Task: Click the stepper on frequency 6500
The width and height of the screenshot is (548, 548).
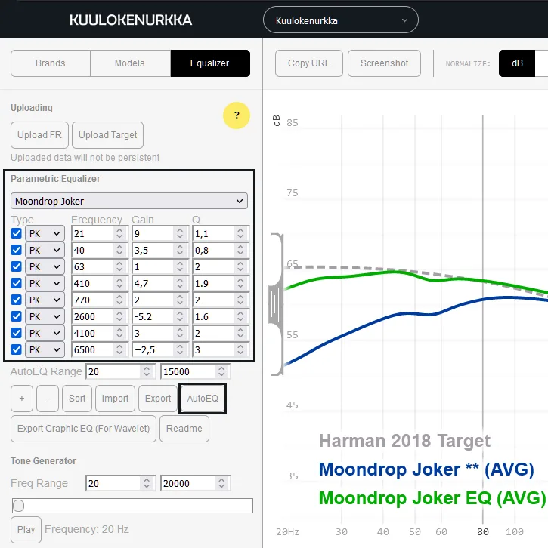Action: click(x=119, y=349)
